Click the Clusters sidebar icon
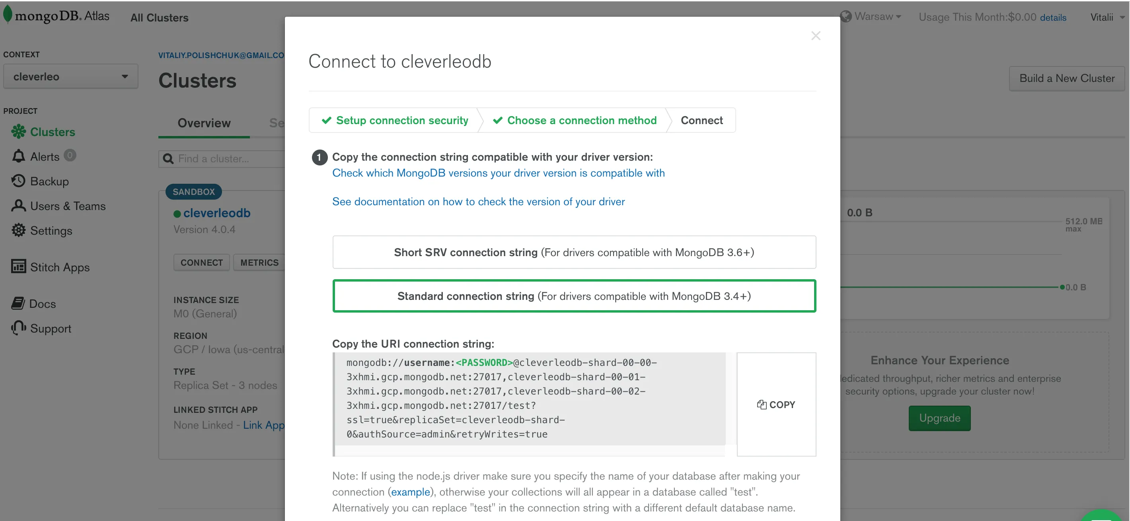This screenshot has height=521, width=1130. [x=18, y=132]
